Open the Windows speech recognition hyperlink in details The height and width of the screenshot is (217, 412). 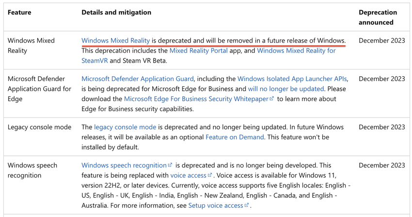[124, 166]
